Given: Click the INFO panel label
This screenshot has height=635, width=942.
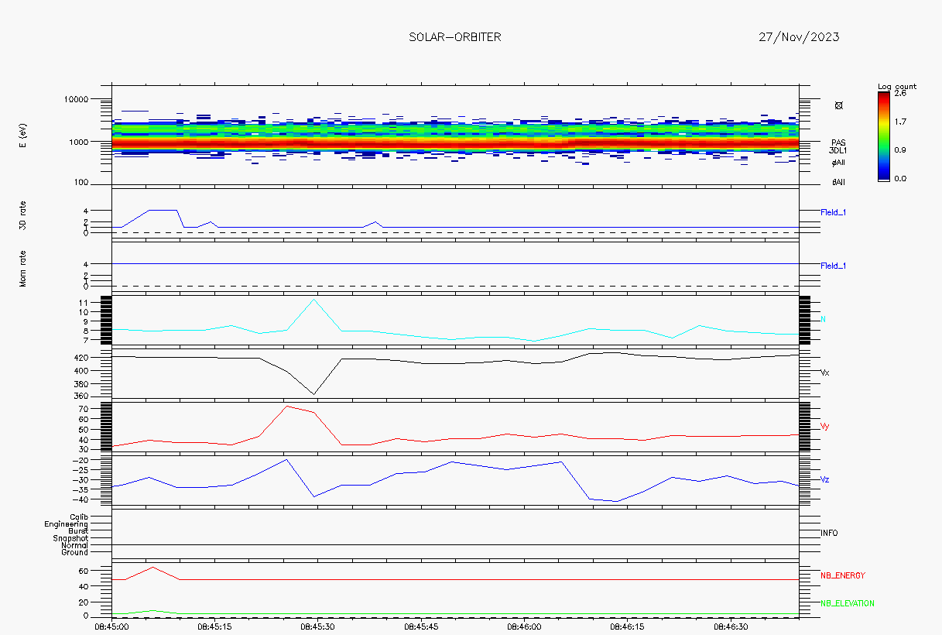Looking at the screenshot, I should coord(829,533).
